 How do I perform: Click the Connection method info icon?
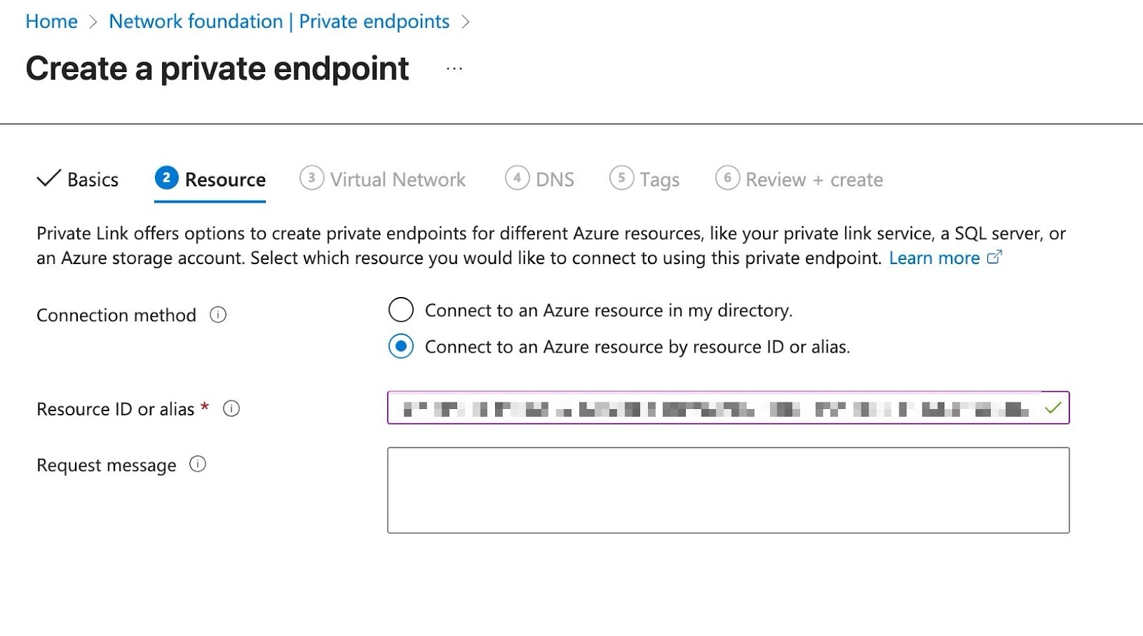(218, 315)
